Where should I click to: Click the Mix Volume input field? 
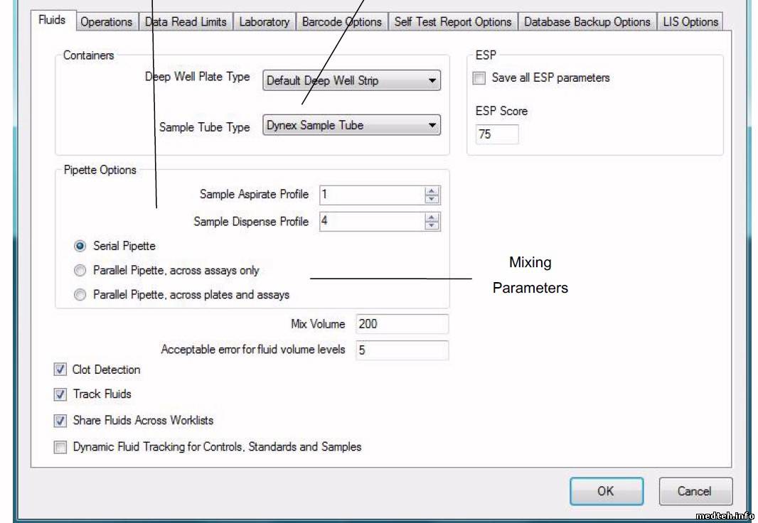[x=402, y=324]
